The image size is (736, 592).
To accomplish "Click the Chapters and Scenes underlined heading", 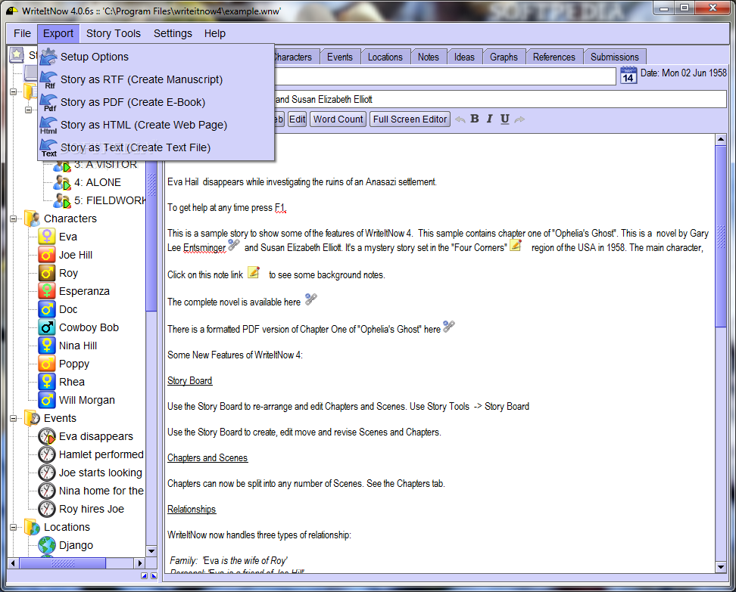I will [x=207, y=458].
